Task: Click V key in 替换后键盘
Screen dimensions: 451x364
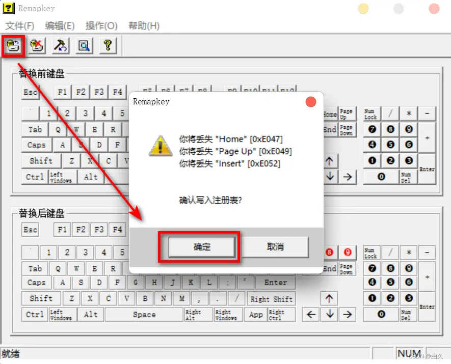Action: click(x=126, y=298)
